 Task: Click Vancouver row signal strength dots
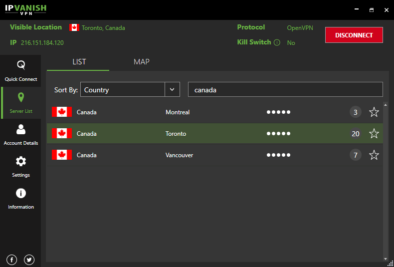point(278,155)
